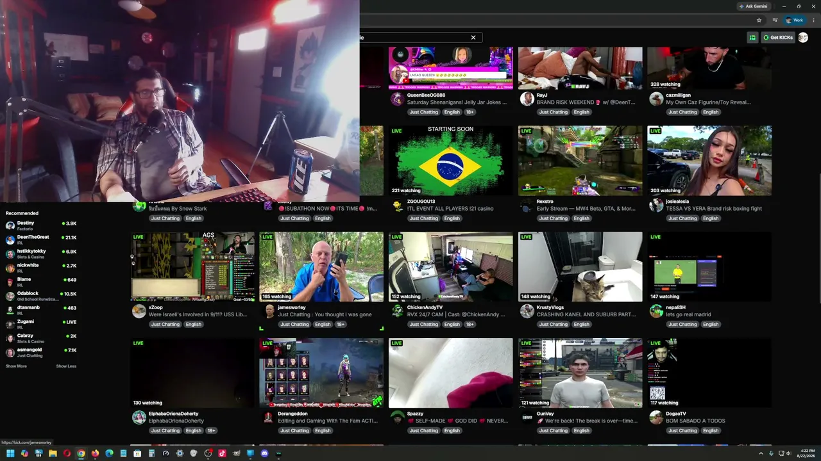The image size is (821, 461).
Task: Click RayJ's channel avatar
Action: click(x=527, y=99)
